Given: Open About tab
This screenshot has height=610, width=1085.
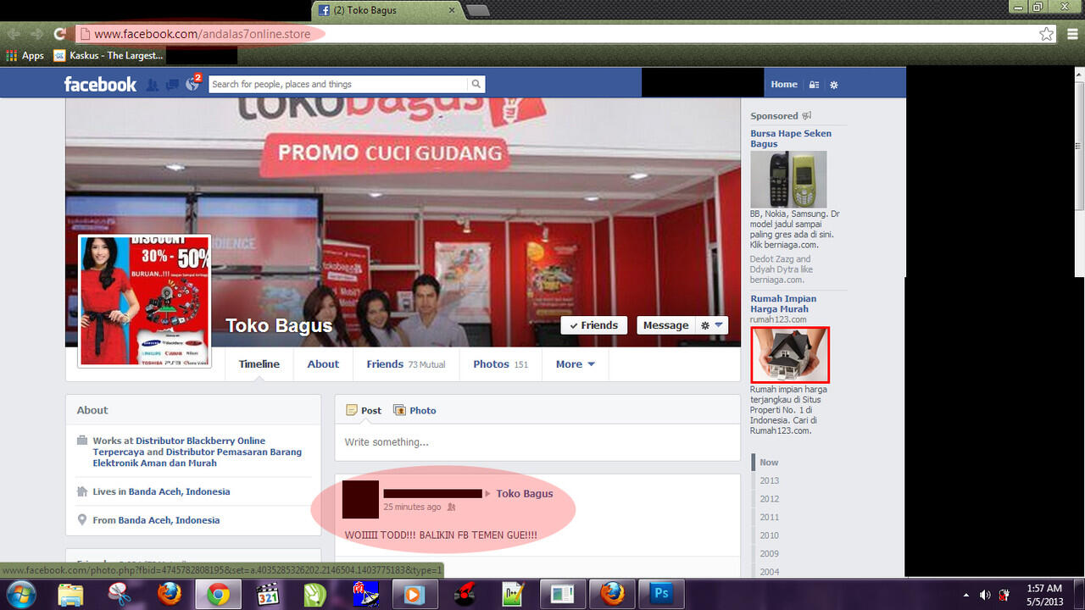Looking at the screenshot, I should [323, 364].
